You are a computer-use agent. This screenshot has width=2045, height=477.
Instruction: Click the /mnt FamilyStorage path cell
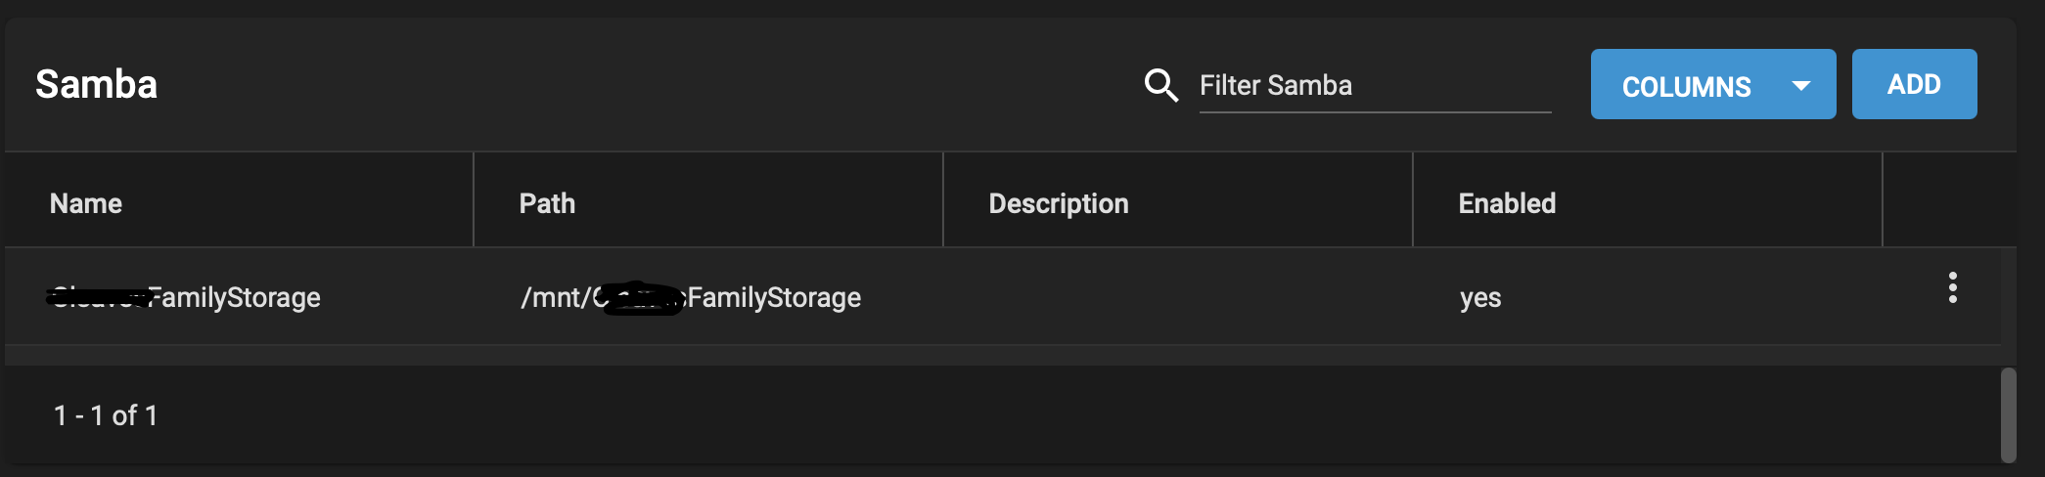pyautogui.click(x=691, y=297)
